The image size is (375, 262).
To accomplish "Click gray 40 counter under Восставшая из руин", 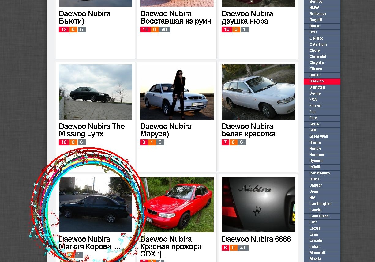I will (x=164, y=30).
